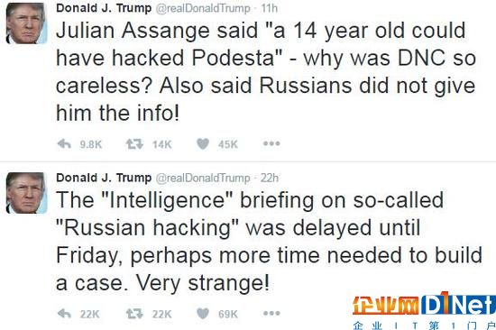The height and width of the screenshot is (330, 496).
Task: Like the Julian Assange tweet
Action: click(x=203, y=144)
